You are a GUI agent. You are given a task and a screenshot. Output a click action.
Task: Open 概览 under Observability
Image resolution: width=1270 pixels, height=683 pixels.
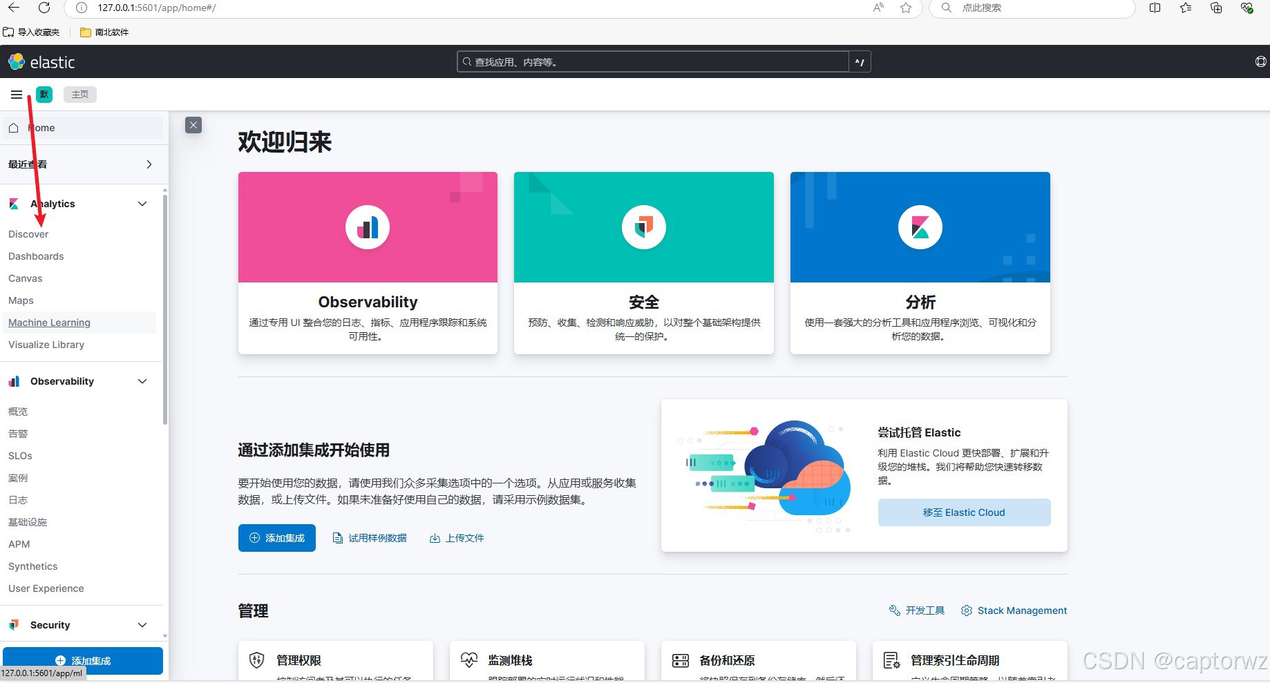[18, 412]
